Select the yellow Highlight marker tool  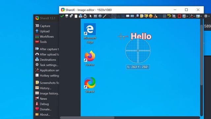point(169,16)
